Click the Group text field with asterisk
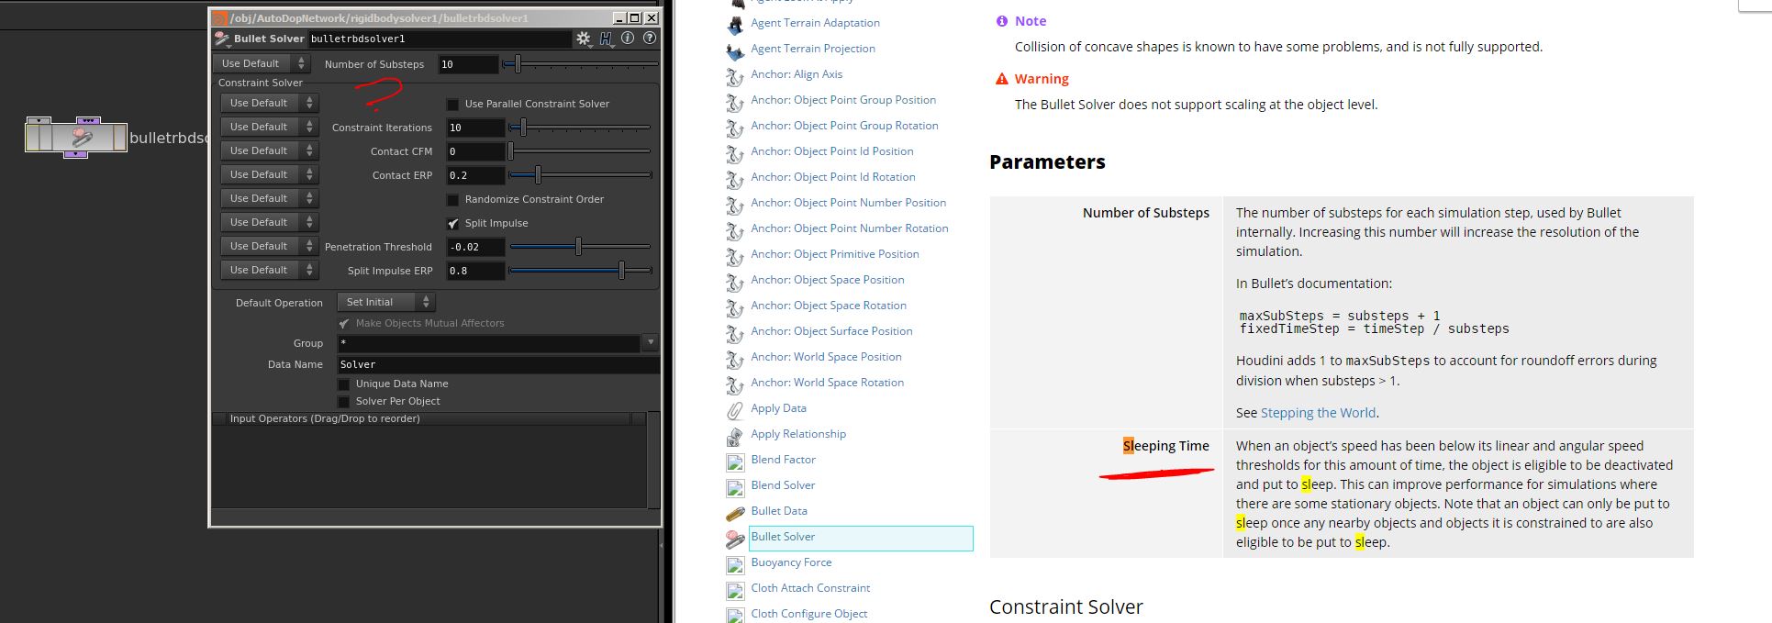Image resolution: width=1772 pixels, height=623 pixels. coord(489,342)
